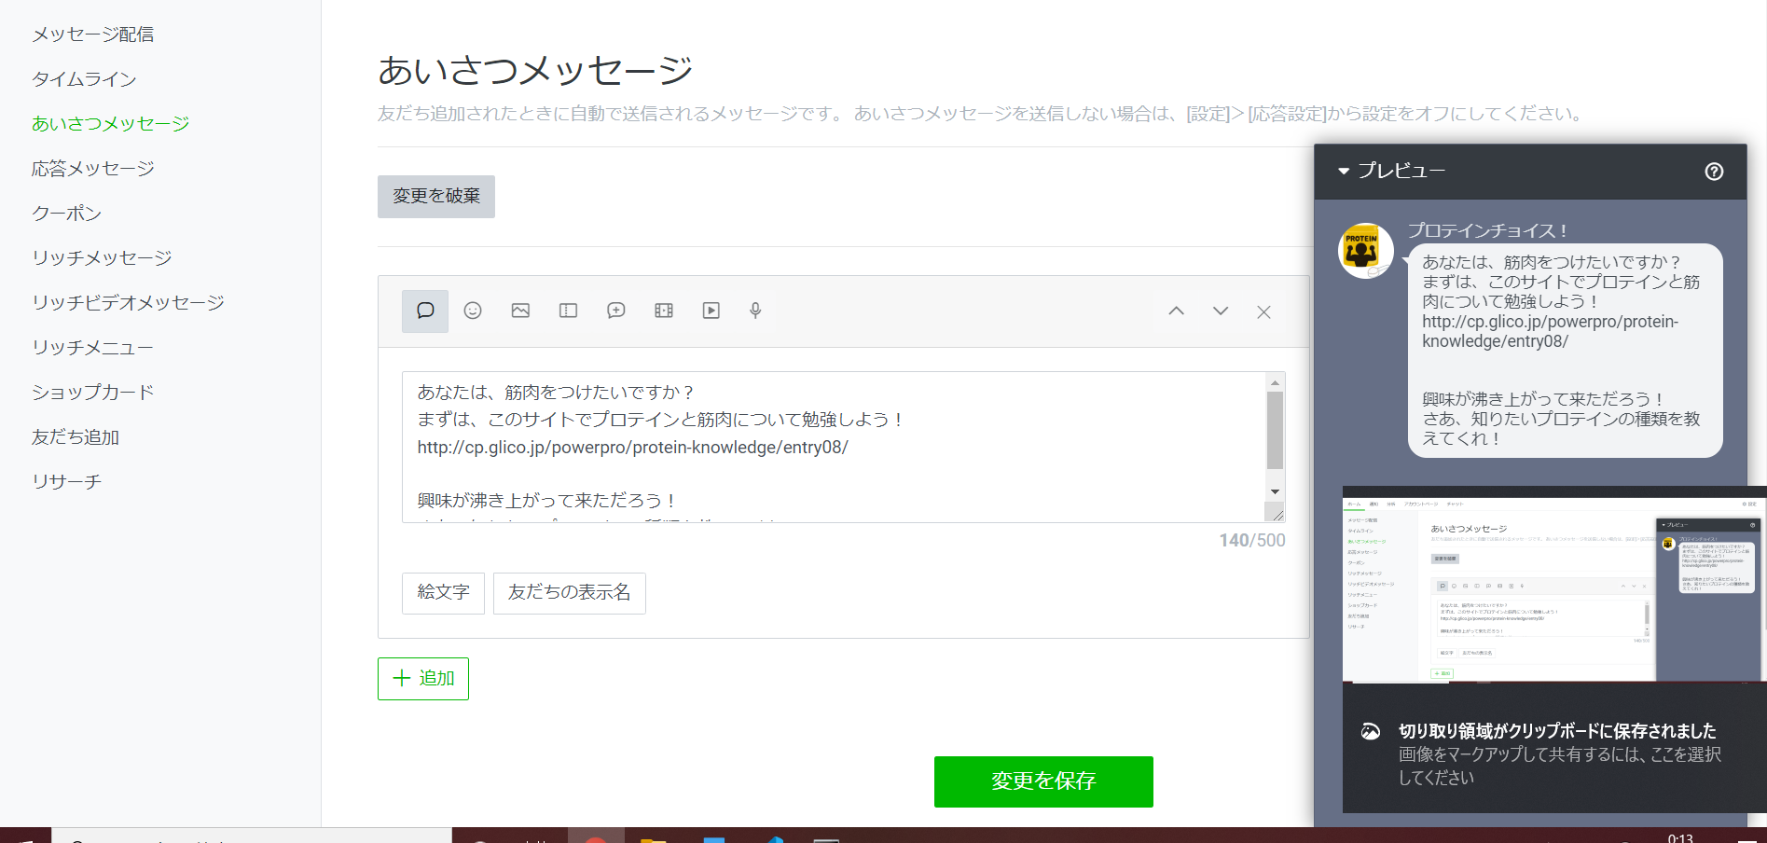The width and height of the screenshot is (1767, 843).
Task: Insert an emoji with 絵文字 button
Action: [x=443, y=593]
